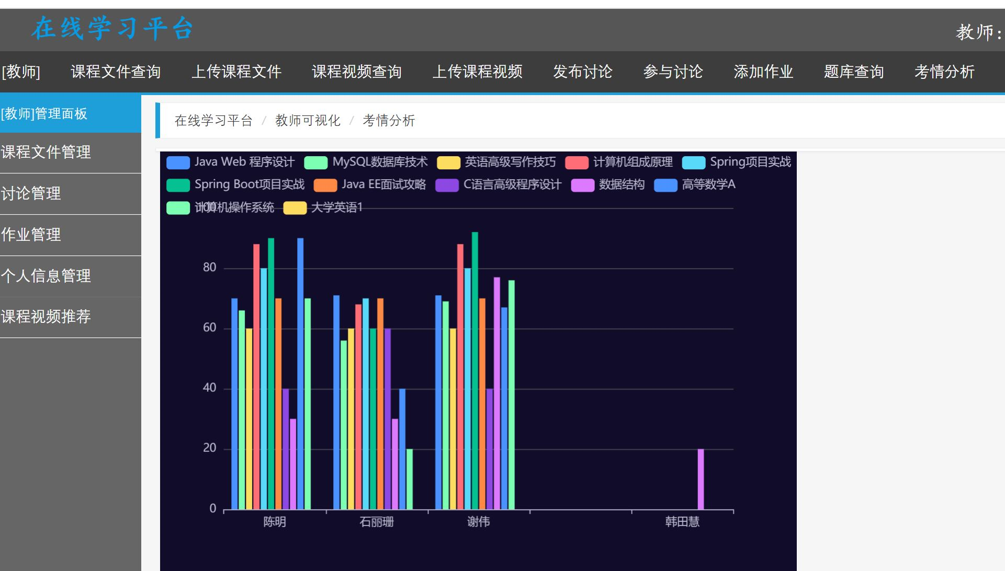Toggle the MySQL数据库技术 legend series

(x=316, y=162)
